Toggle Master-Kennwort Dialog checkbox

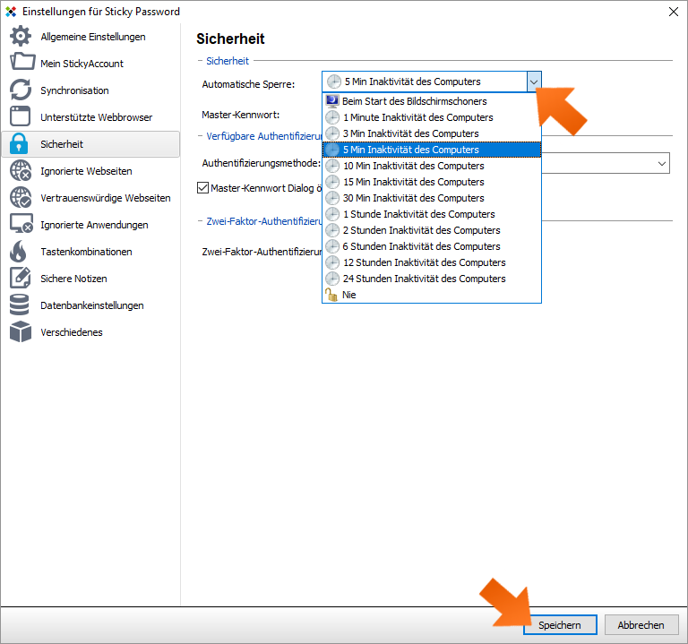click(202, 188)
